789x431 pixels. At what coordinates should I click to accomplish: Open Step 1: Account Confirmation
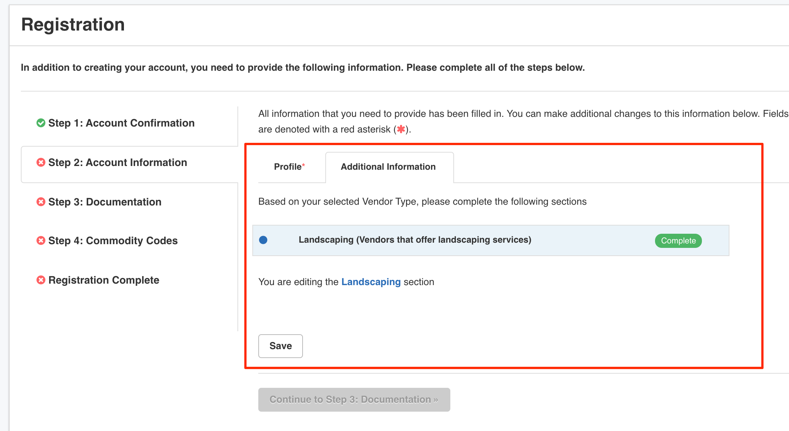121,123
